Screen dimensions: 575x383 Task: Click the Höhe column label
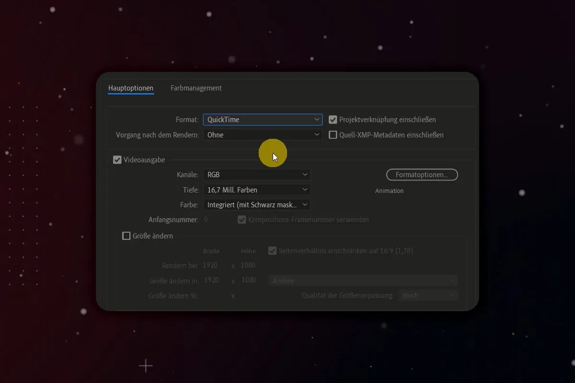click(248, 251)
